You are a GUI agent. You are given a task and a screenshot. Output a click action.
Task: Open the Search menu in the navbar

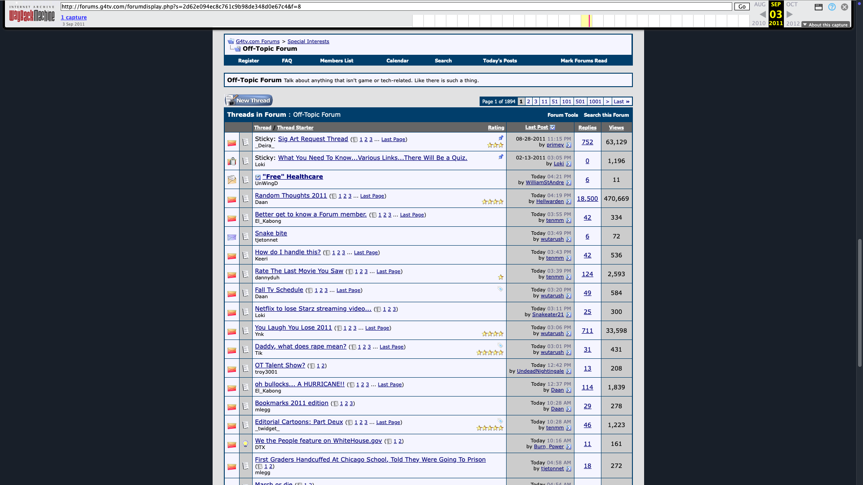click(x=443, y=61)
